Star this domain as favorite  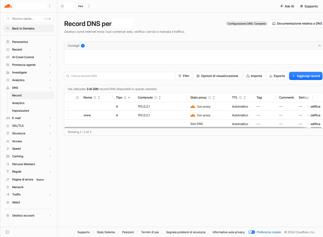(62, 6)
